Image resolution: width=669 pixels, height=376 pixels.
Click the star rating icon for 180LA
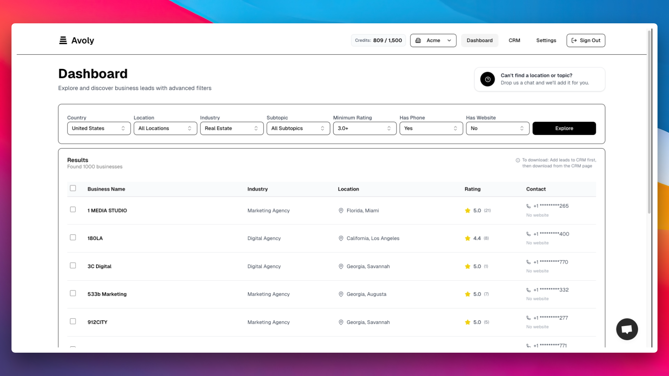pos(467,238)
